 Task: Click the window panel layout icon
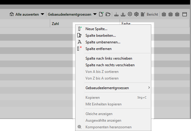tap(185, 14)
